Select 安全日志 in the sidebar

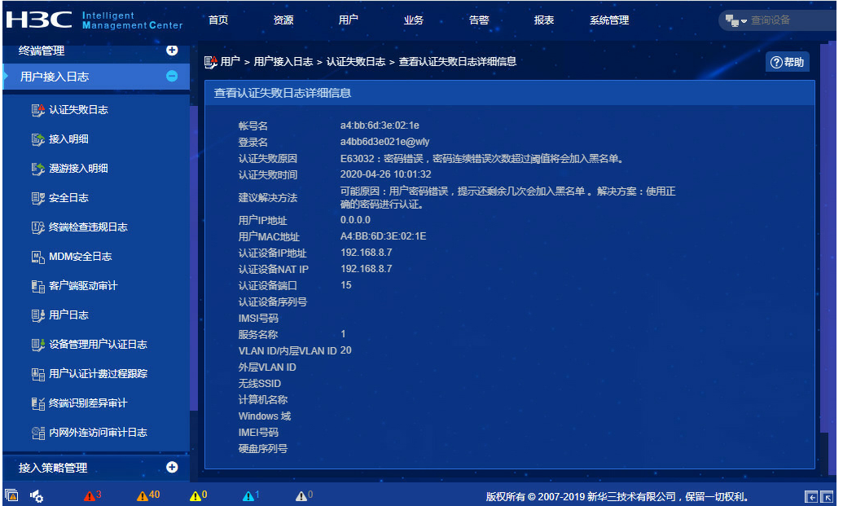tap(68, 198)
